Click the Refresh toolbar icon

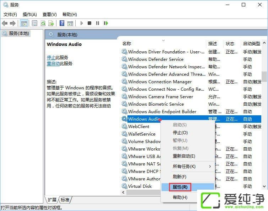(x=43, y=23)
